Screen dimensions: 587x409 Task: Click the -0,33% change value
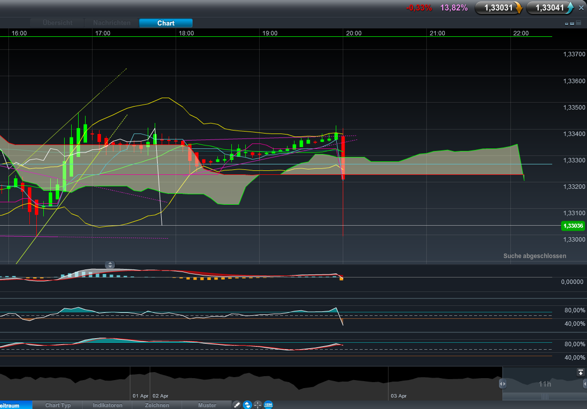[x=419, y=8]
